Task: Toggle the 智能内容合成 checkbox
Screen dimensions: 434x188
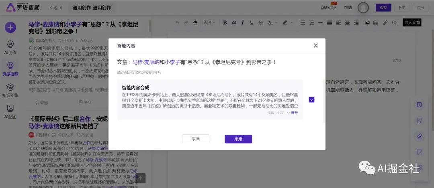Action: 311,100
